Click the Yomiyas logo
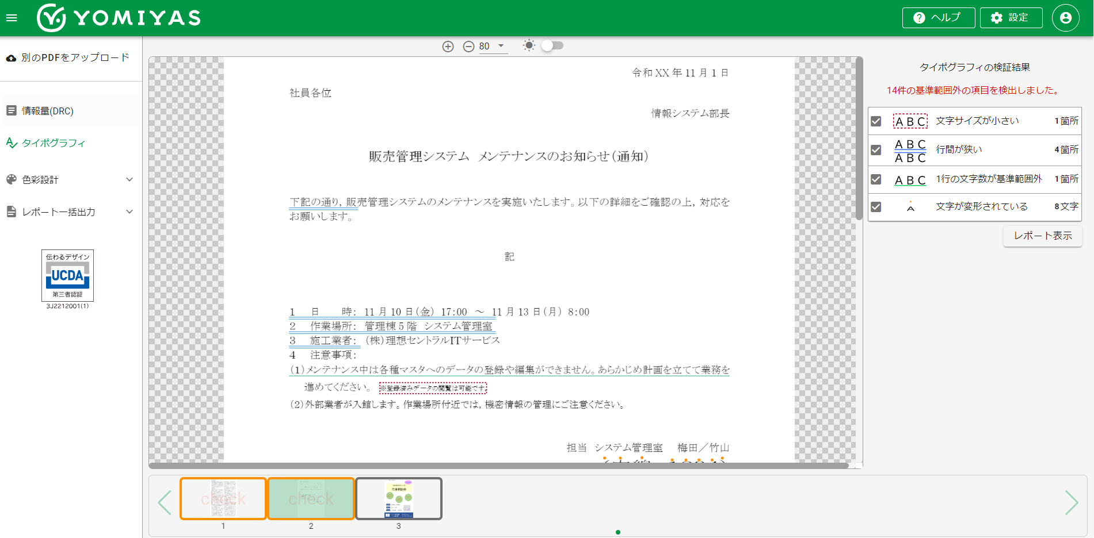The width and height of the screenshot is (1094, 538). click(x=119, y=18)
